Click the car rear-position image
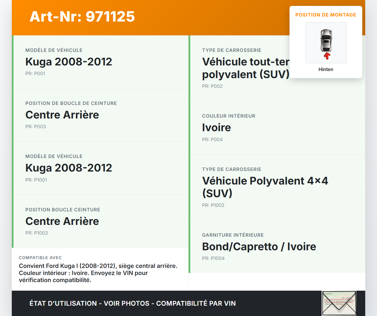 pos(326,43)
